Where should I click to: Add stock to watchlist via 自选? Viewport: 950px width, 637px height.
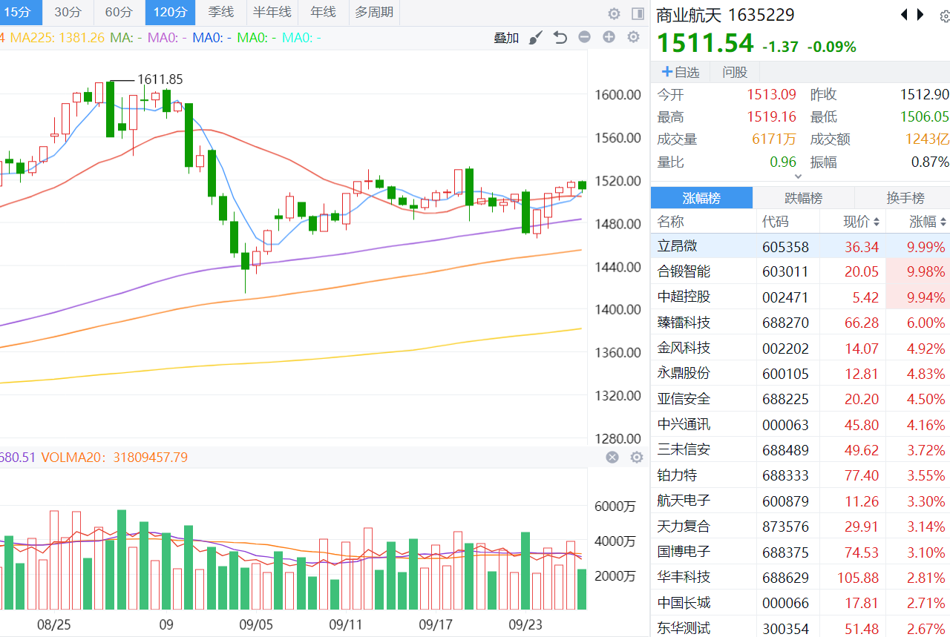coord(681,72)
